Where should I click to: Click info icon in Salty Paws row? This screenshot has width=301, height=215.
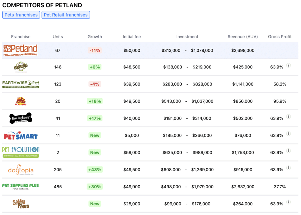288,202
